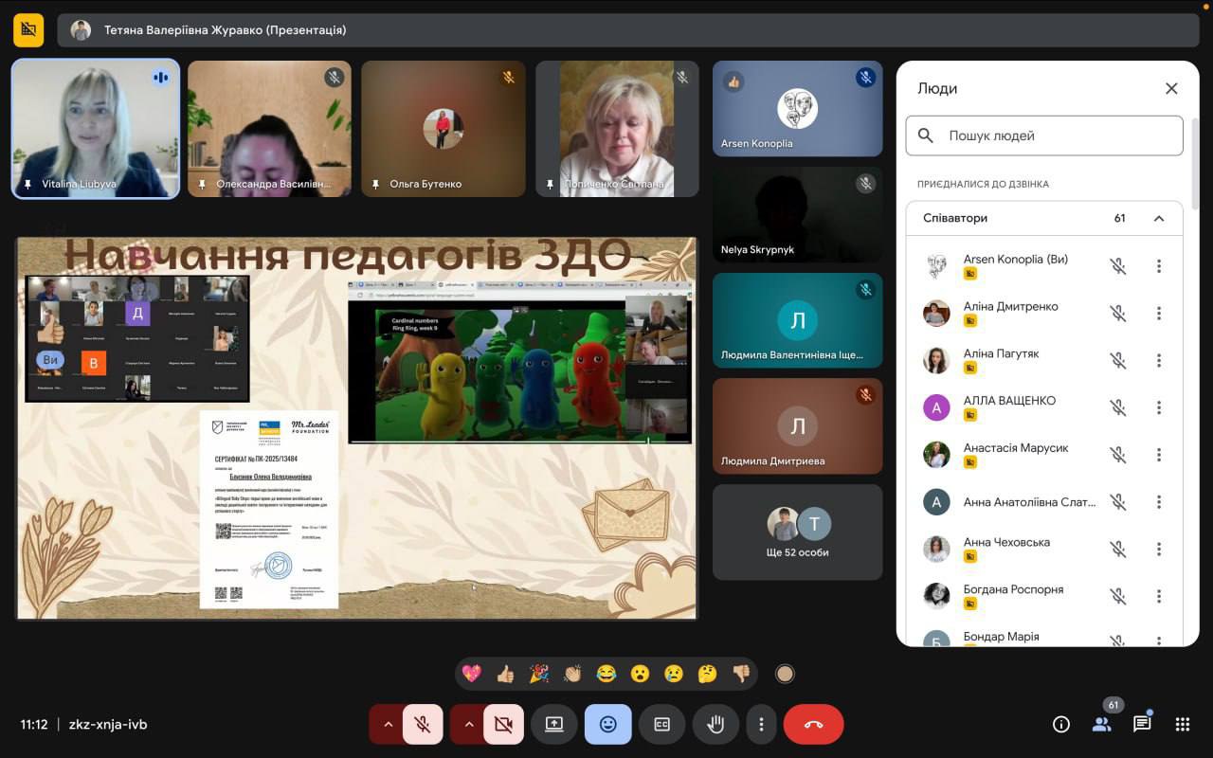This screenshot has height=758, width=1213.
Task: Select Ольга Бутенко video tile
Action: coord(444,129)
